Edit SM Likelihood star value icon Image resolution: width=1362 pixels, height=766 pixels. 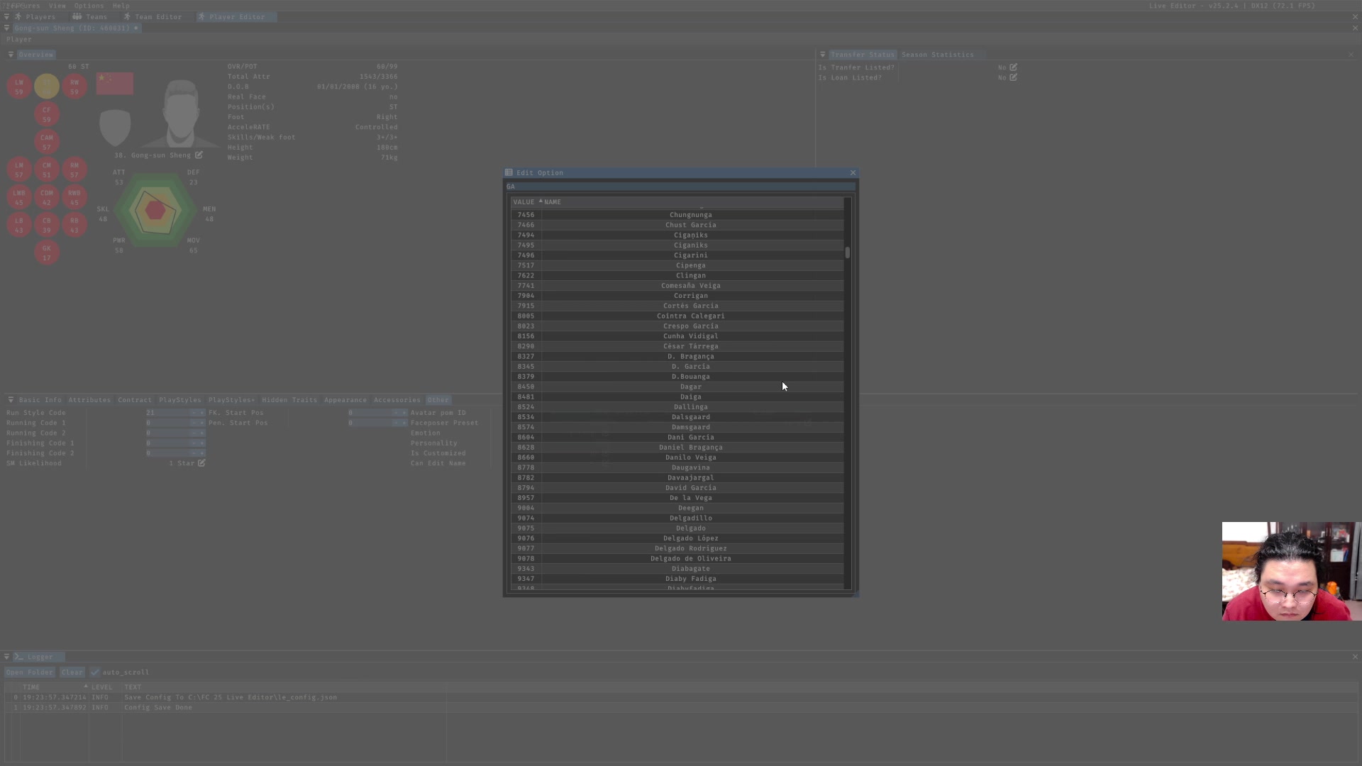point(201,463)
